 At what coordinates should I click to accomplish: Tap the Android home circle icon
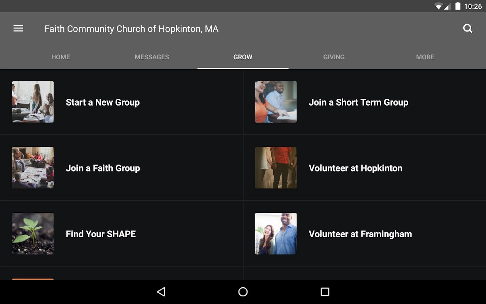pos(243,292)
